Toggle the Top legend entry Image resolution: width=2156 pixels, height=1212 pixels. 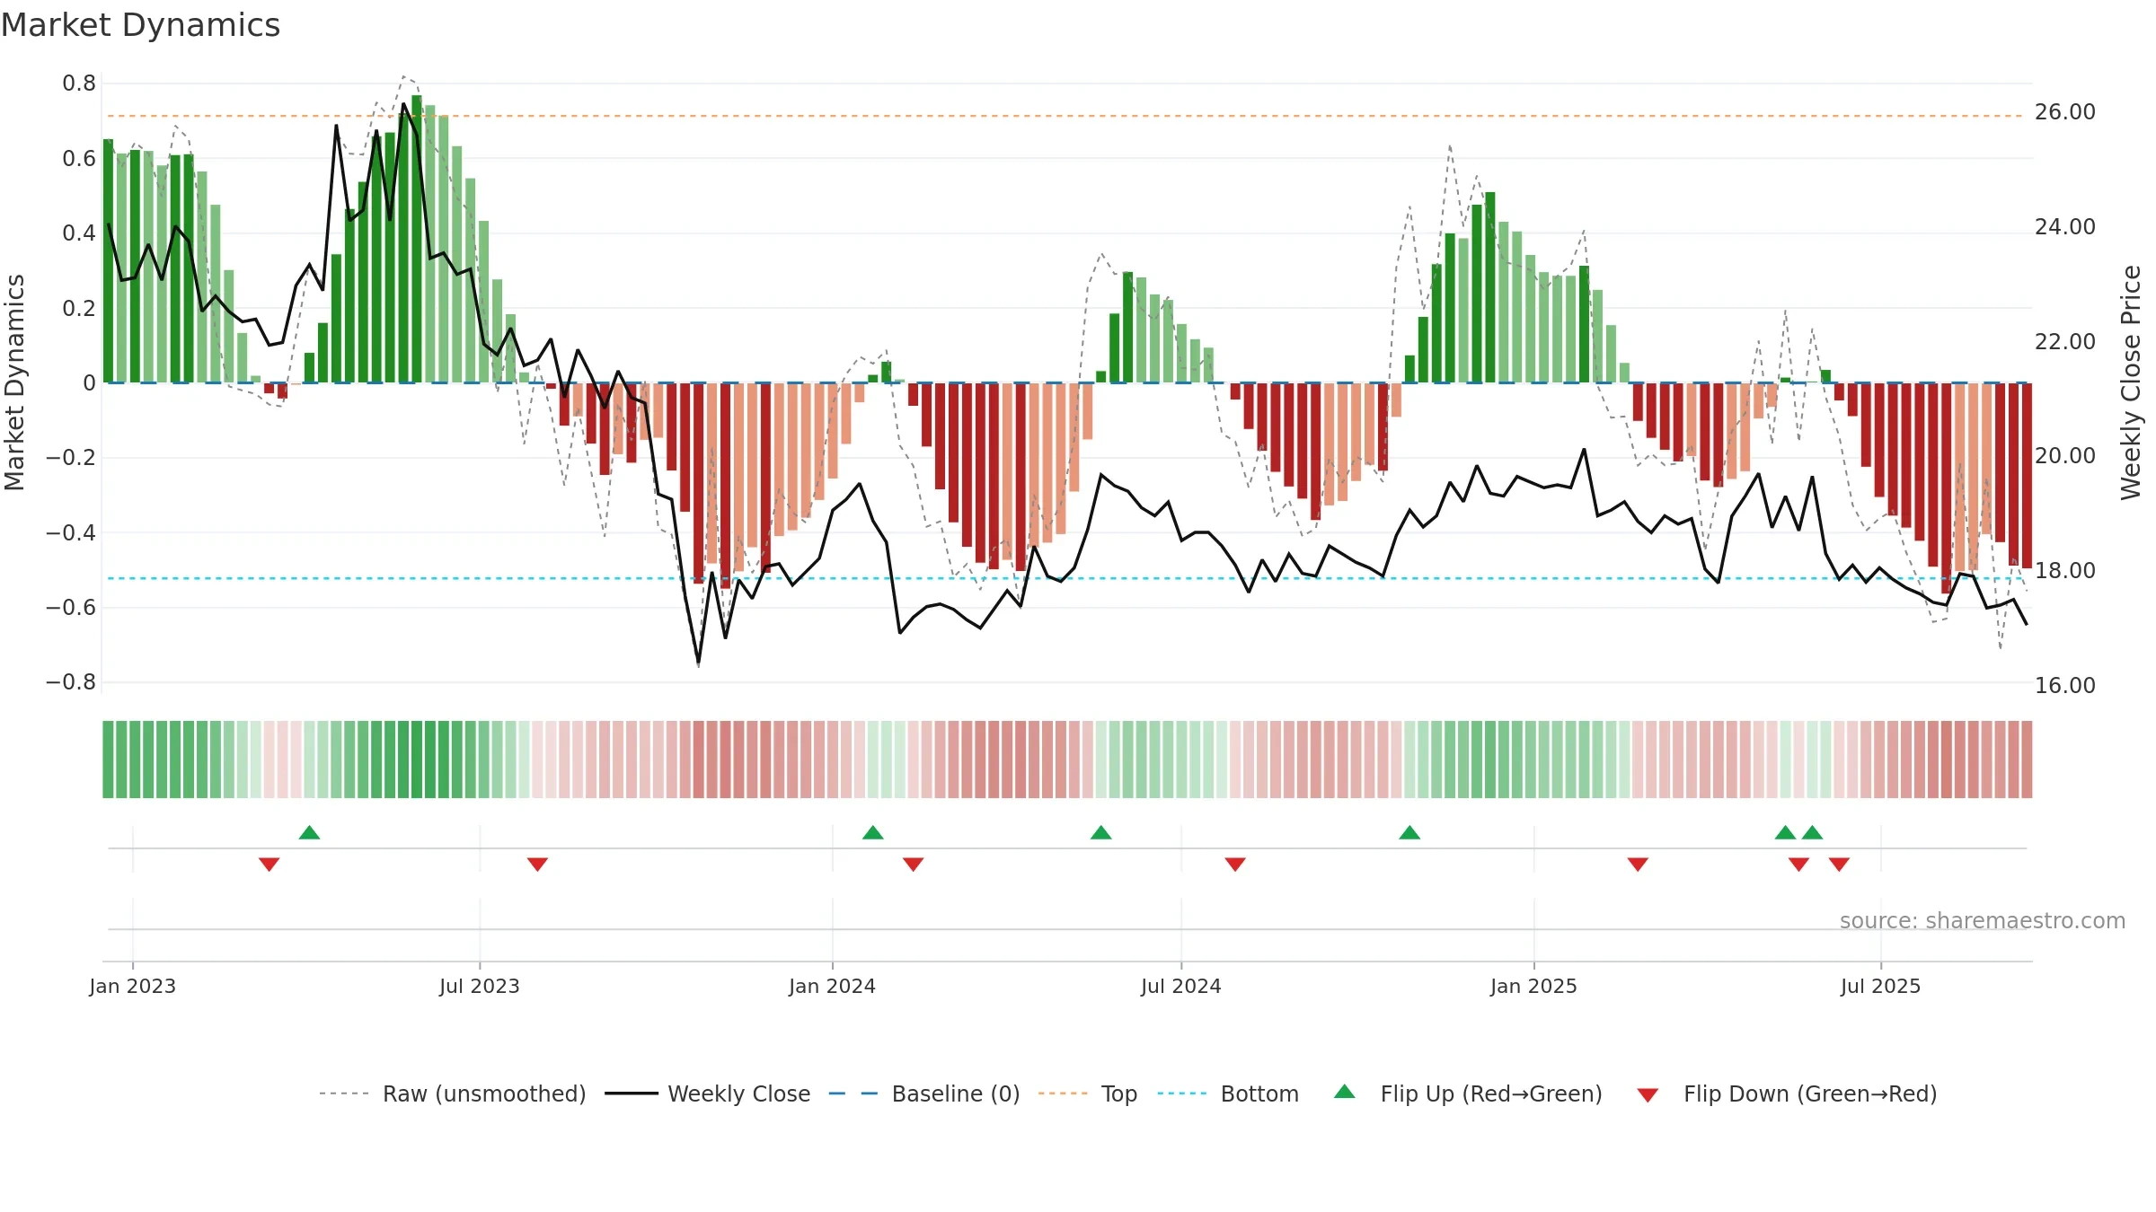point(1087,1093)
